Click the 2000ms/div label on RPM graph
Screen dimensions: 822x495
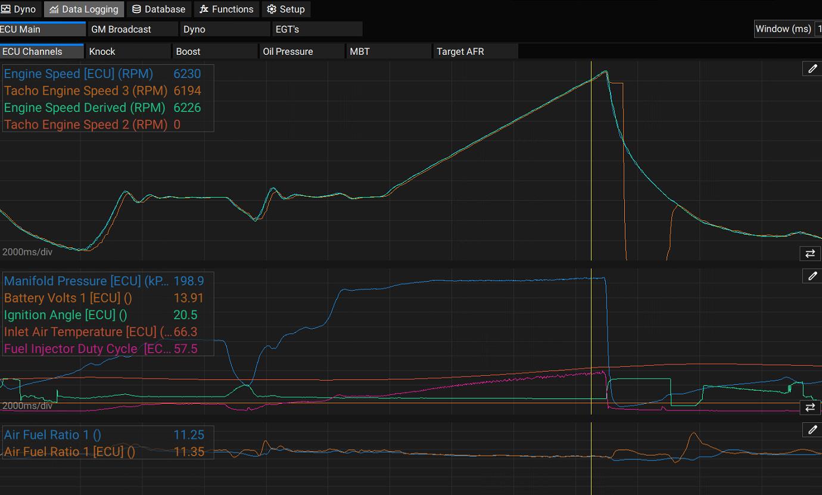(x=27, y=252)
